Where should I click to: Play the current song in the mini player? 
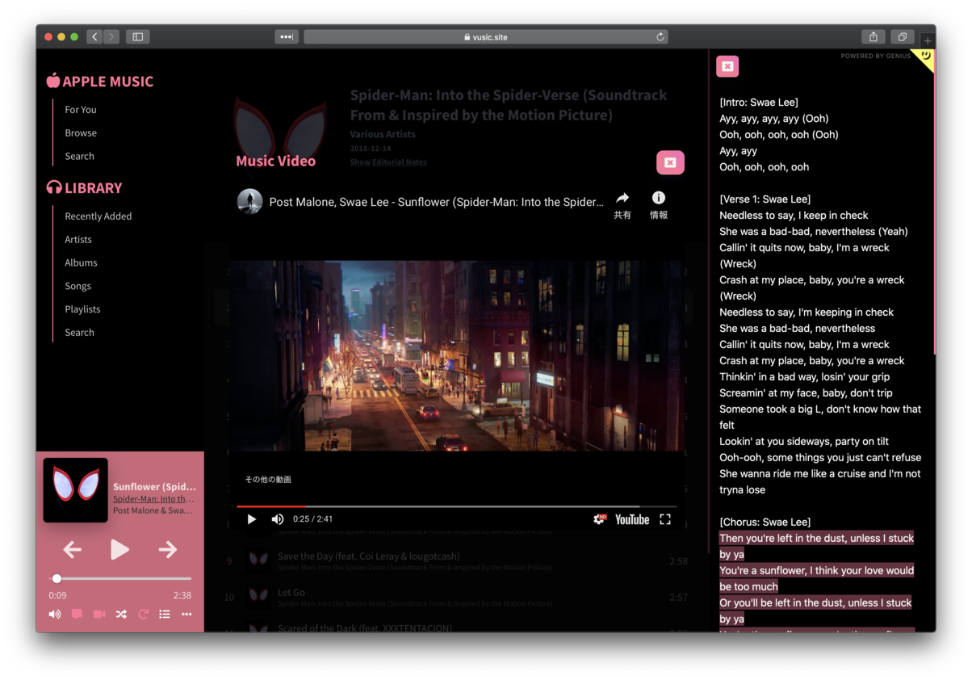coord(119,550)
